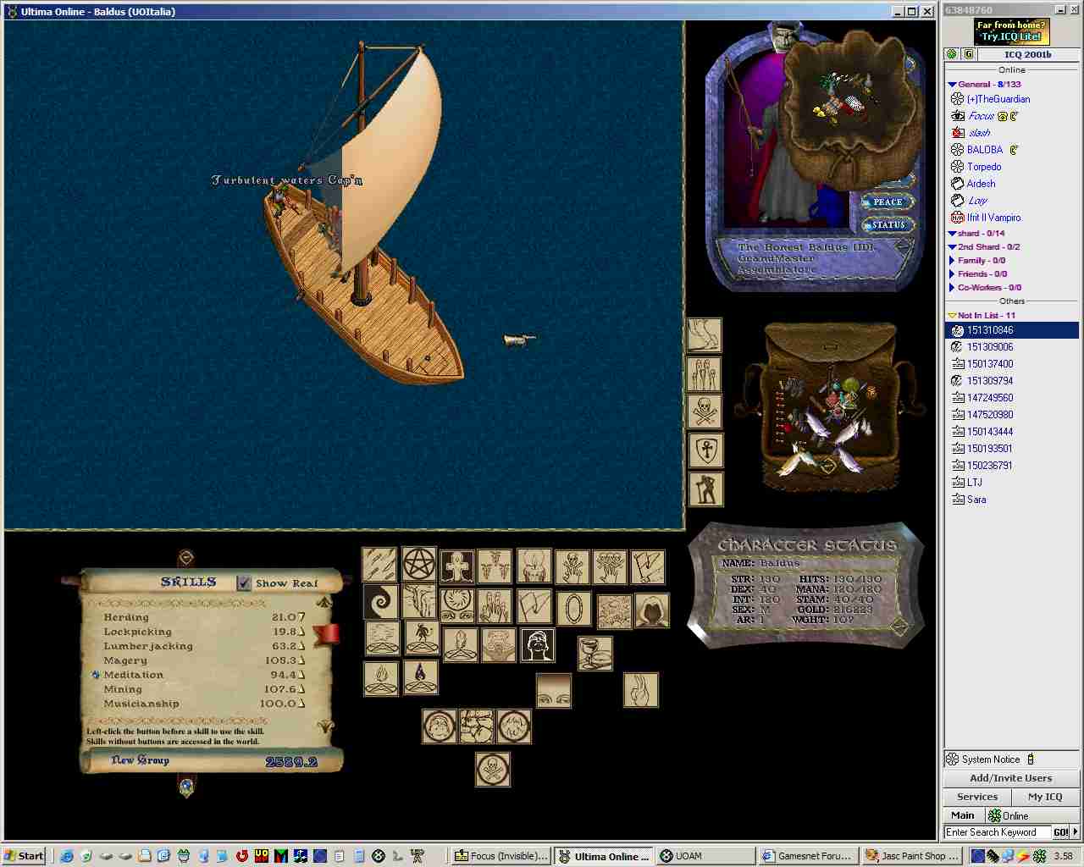Open the My ICQ menu
The image size is (1084, 867).
pos(1045,797)
